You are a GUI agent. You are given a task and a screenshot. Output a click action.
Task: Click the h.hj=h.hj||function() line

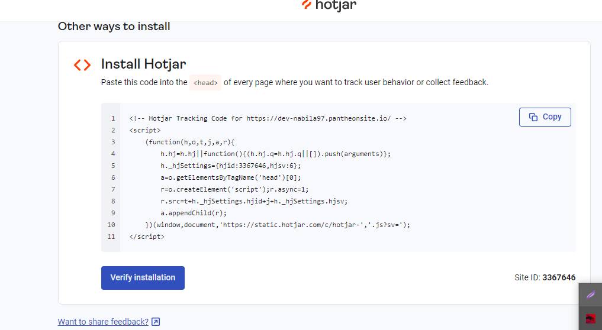[x=276, y=154]
